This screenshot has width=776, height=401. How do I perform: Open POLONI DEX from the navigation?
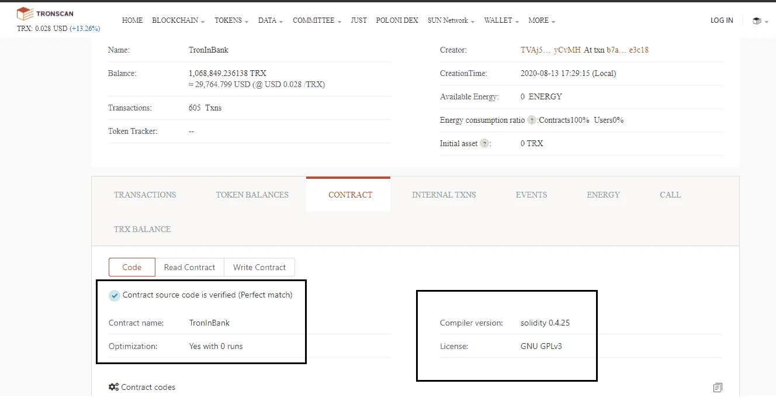(x=397, y=20)
